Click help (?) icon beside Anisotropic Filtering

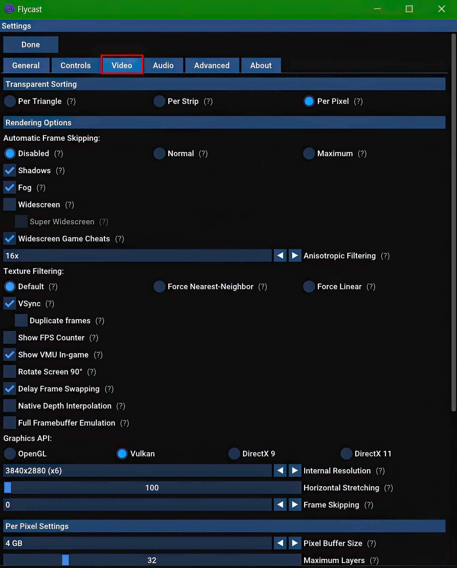coord(385,256)
